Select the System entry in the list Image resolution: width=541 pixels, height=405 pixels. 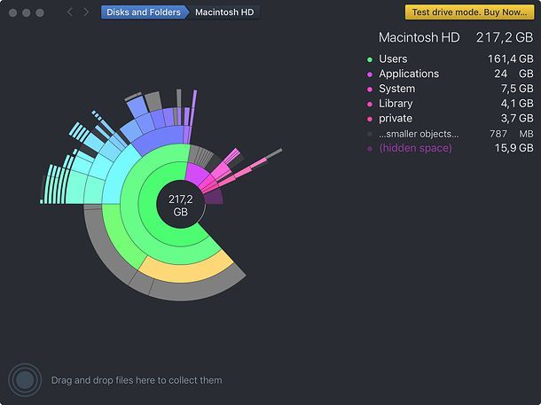pos(450,89)
